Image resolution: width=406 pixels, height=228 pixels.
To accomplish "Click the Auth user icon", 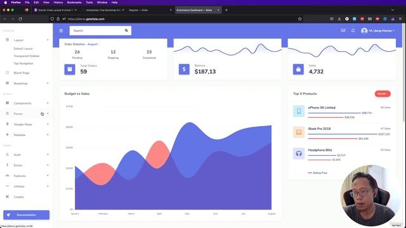I will click(x=7, y=155).
